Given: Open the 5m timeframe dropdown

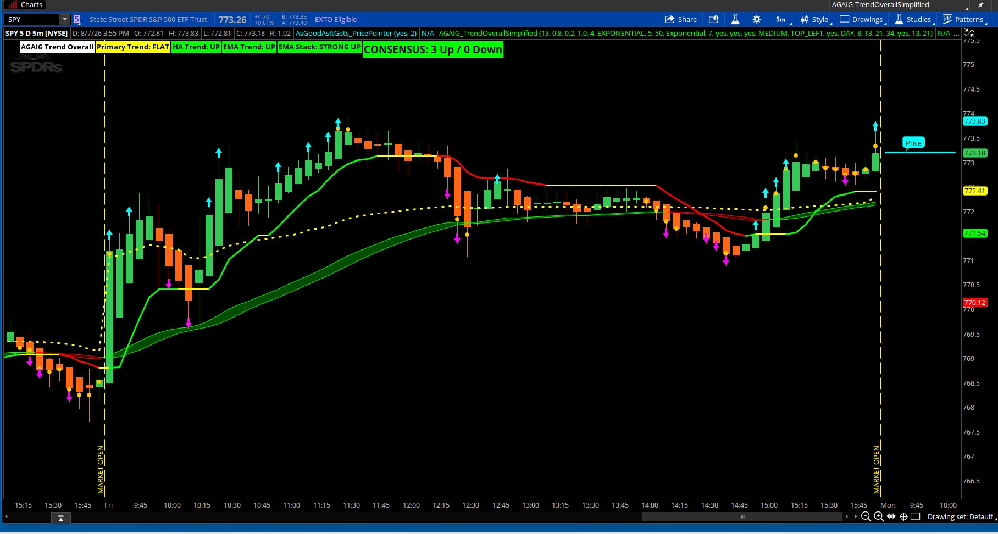Looking at the screenshot, I should [783, 19].
